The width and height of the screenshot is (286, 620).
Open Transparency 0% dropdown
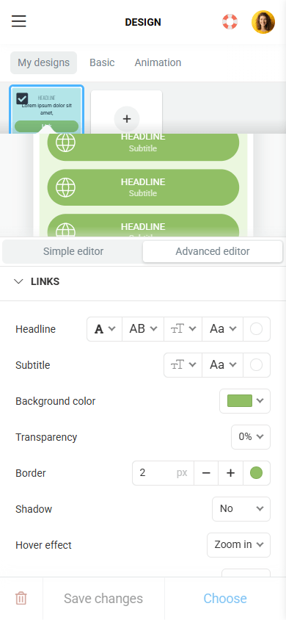tap(251, 437)
